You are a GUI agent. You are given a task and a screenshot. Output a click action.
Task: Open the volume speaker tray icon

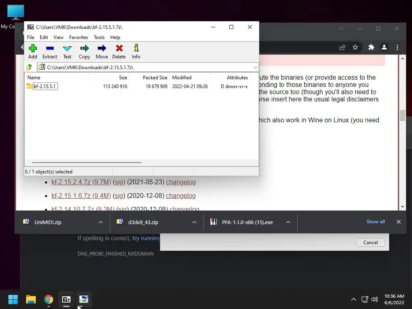click(375, 299)
